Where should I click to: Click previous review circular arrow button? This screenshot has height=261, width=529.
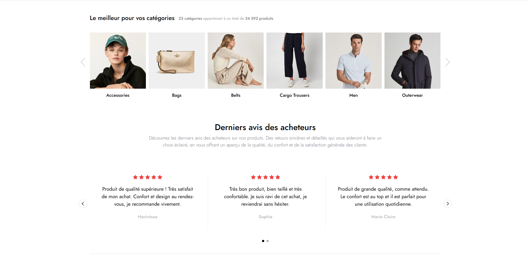tap(83, 204)
